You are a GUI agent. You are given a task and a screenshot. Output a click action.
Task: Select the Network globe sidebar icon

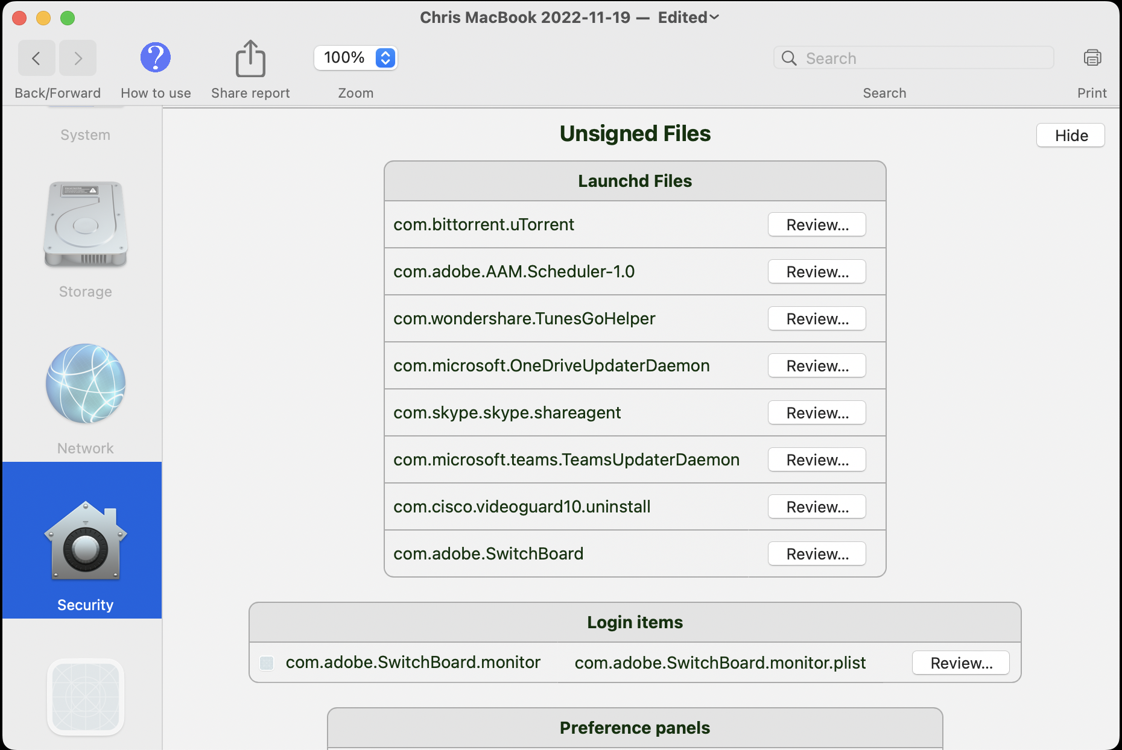point(86,383)
